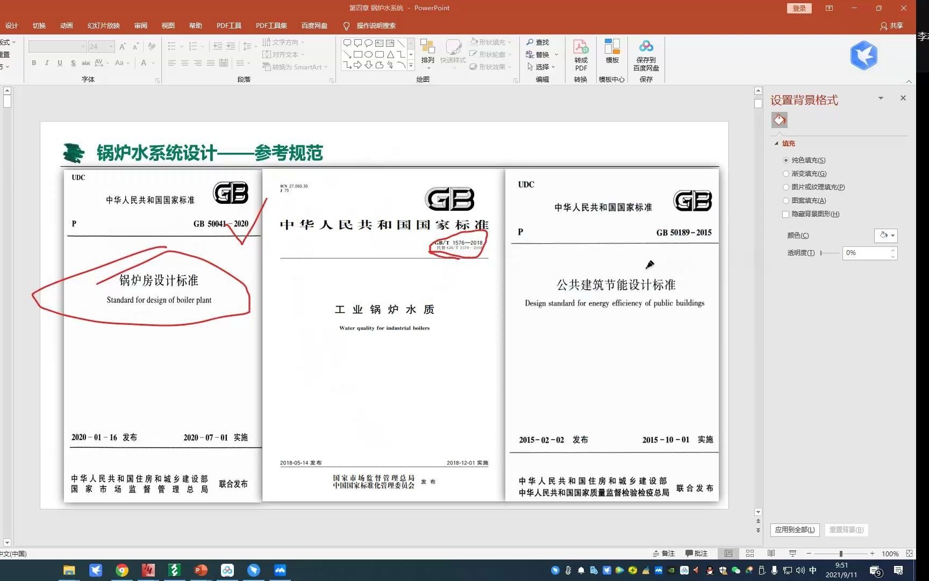Close the Format Background pane
Image resolution: width=929 pixels, height=581 pixels.
[x=903, y=98]
